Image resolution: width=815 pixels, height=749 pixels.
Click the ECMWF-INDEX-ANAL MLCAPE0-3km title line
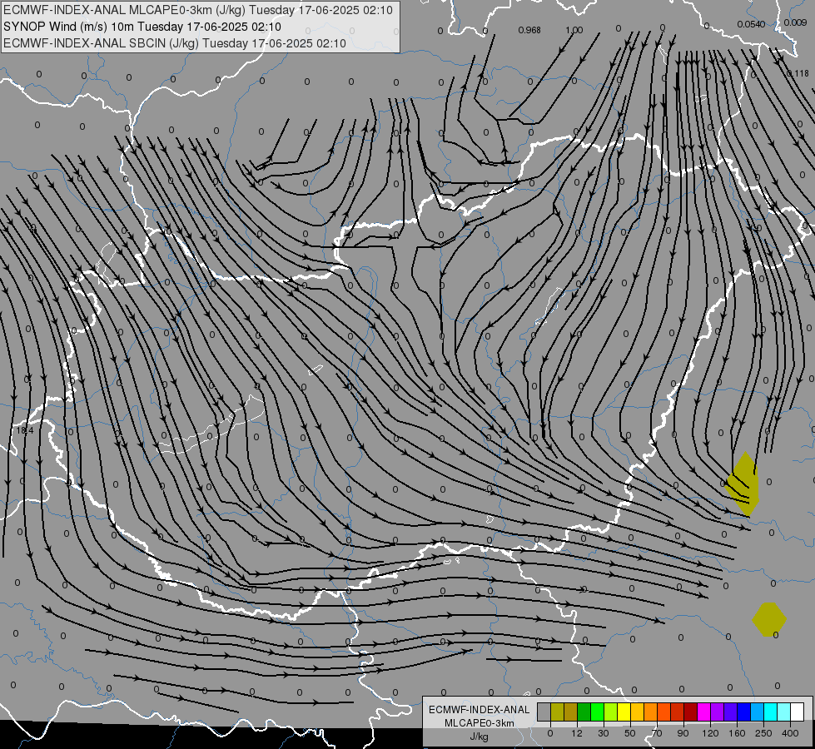(198, 10)
